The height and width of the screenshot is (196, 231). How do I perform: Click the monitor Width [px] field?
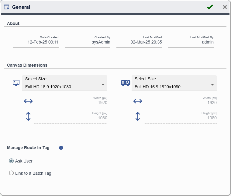click(x=71, y=103)
